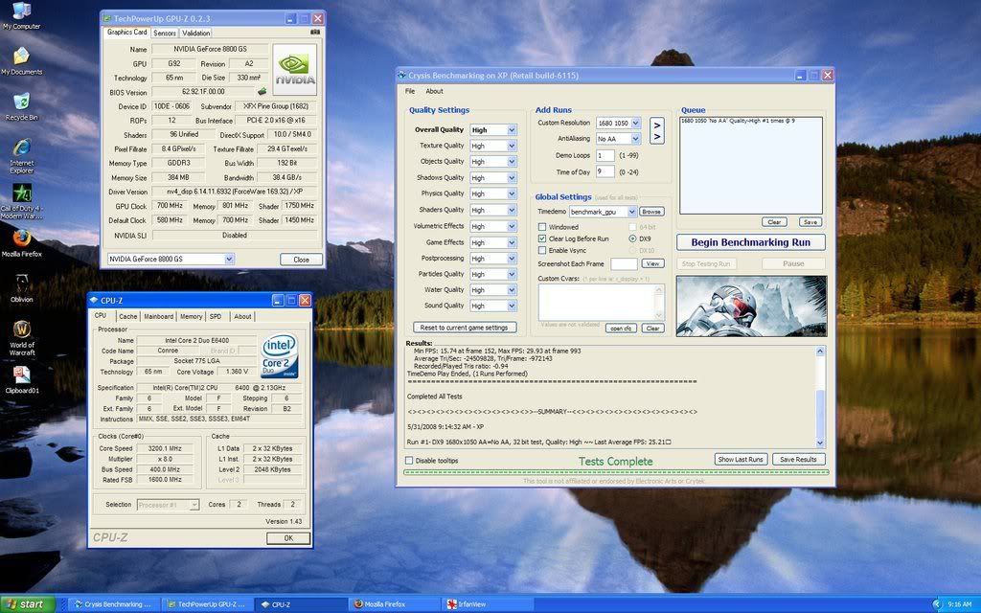Image resolution: width=981 pixels, height=613 pixels.
Task: Click the NVIDIA logo in GPU-Z
Action: [x=295, y=70]
